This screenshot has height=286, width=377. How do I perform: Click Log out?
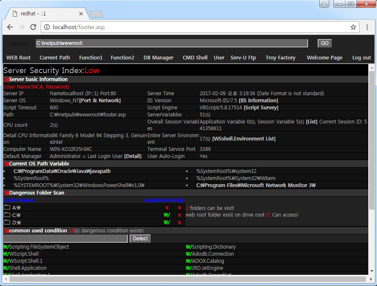[x=362, y=58]
